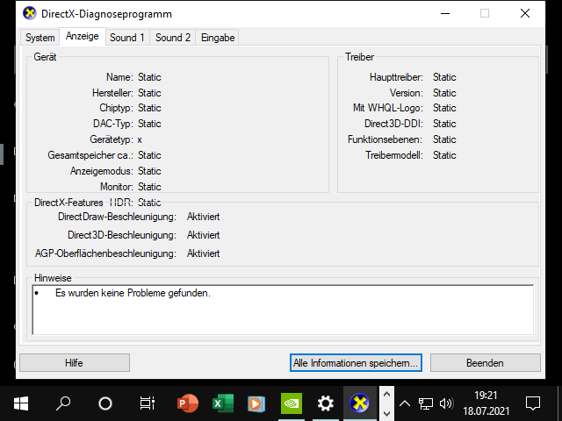Click the Hersteller value Static
This screenshot has height=421, width=562.
tap(149, 93)
